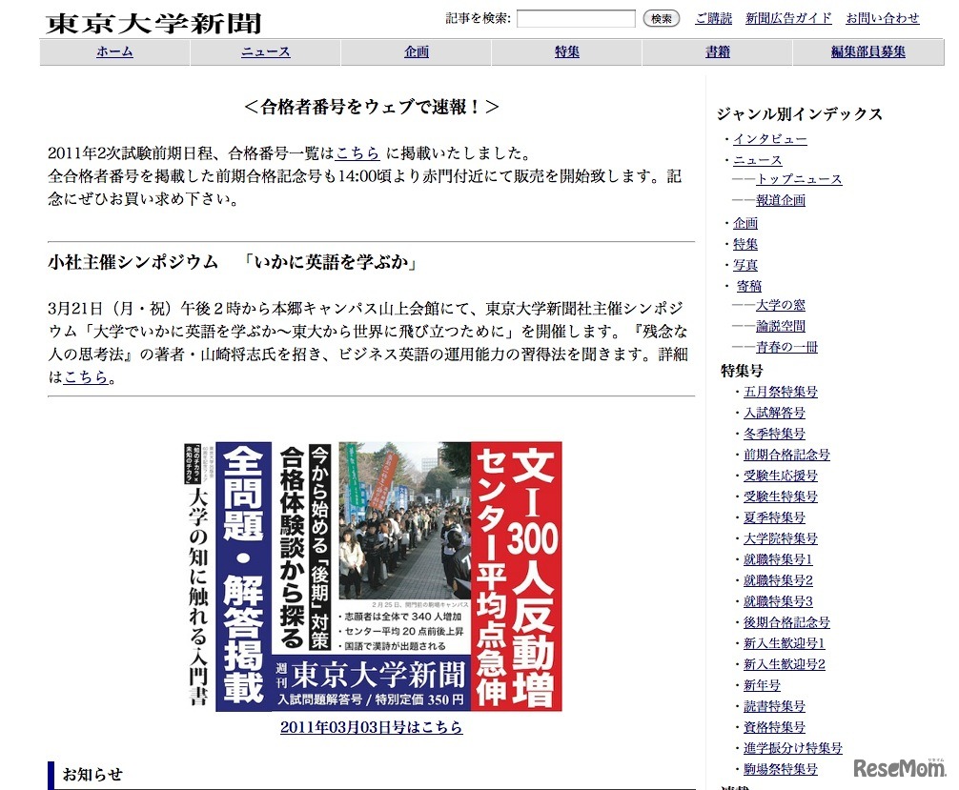The width and height of the screenshot is (959, 790).
Task: Open the インタビュー sidebar link
Action: point(770,139)
